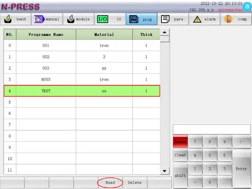Tap keypad digit 4
This screenshot has width=252, height=189.
195,155
